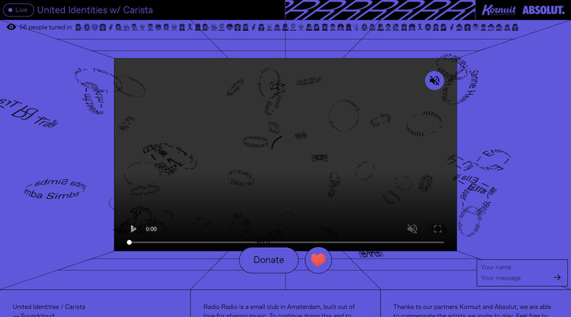Enter fullscreen video mode
The width and height of the screenshot is (571, 317).
[x=437, y=229]
